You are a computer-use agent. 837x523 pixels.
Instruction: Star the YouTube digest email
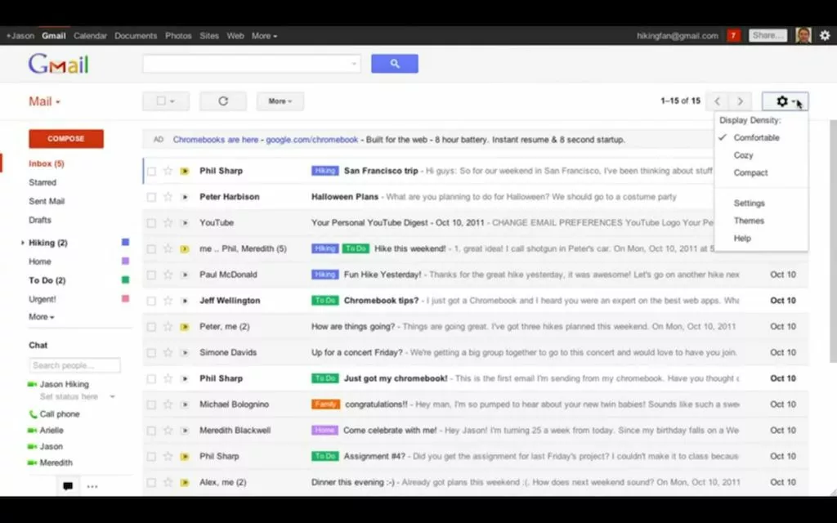(x=168, y=222)
